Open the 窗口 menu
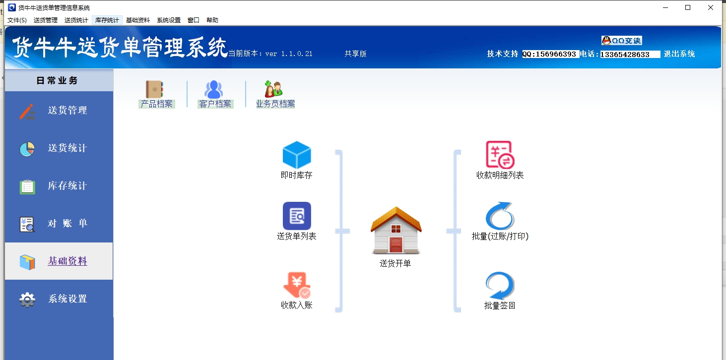 point(194,20)
